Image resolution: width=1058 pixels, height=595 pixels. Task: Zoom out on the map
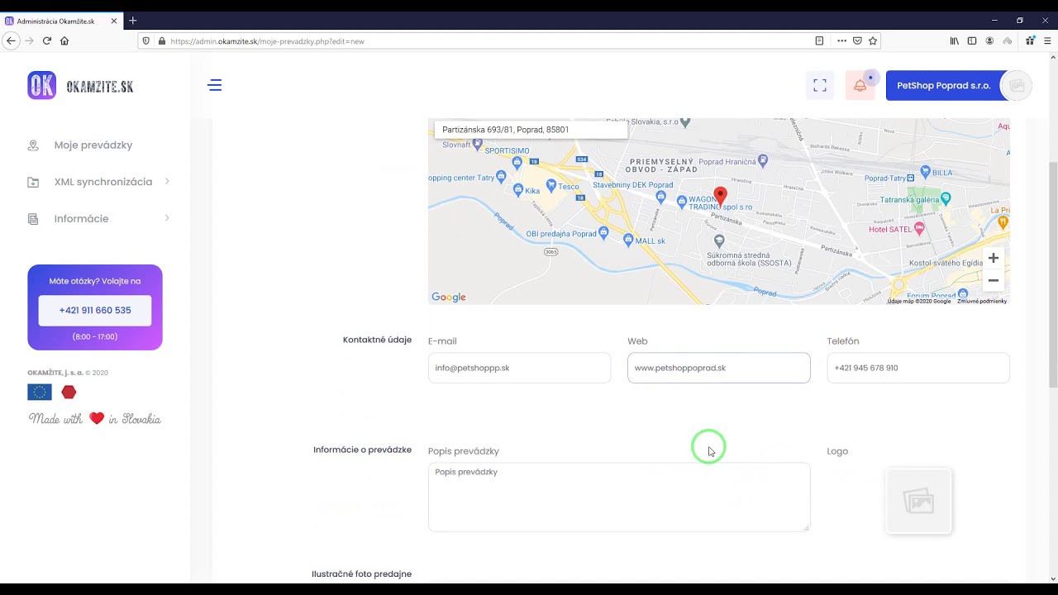[994, 280]
